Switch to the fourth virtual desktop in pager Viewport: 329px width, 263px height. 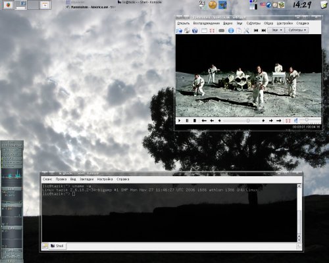(x=45, y=5)
